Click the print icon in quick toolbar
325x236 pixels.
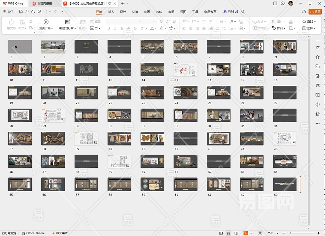click(33, 12)
